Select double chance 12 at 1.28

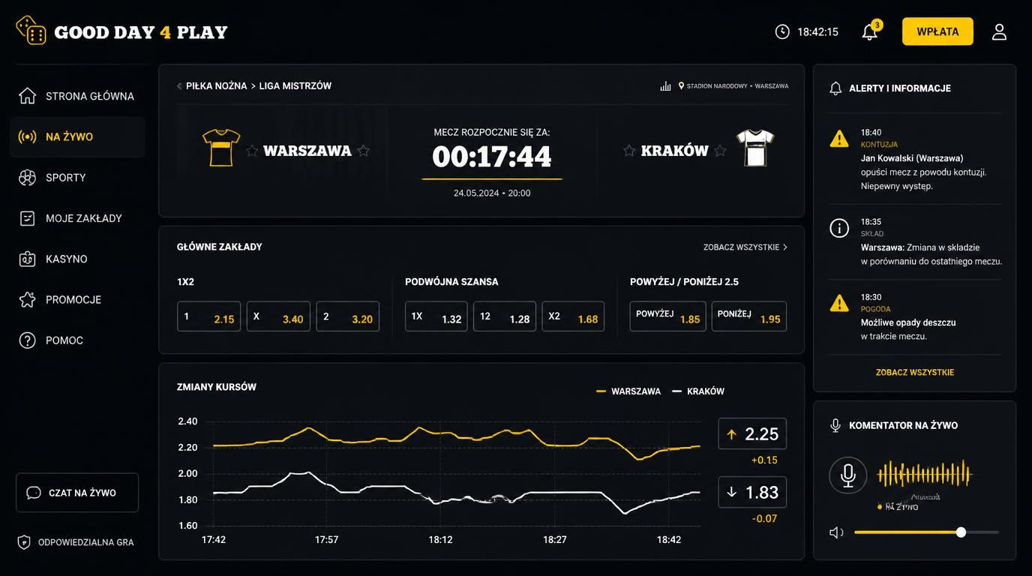[x=505, y=316]
